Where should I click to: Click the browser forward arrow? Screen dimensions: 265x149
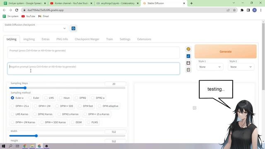[10, 10]
